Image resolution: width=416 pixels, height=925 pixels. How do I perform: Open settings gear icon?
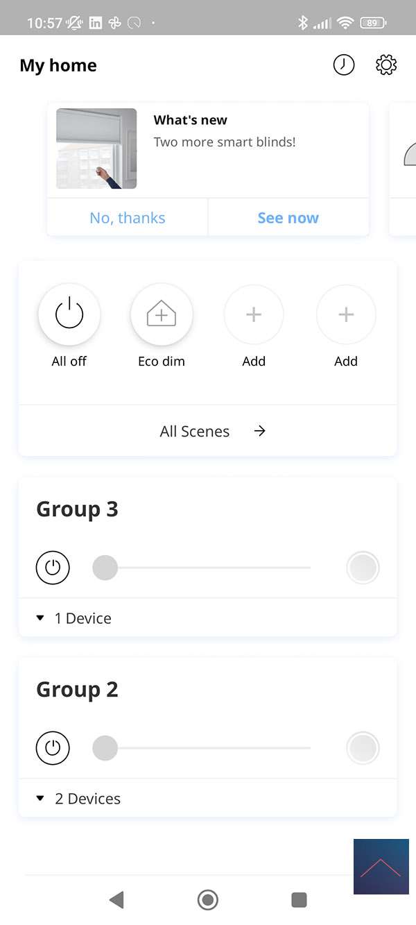point(386,65)
